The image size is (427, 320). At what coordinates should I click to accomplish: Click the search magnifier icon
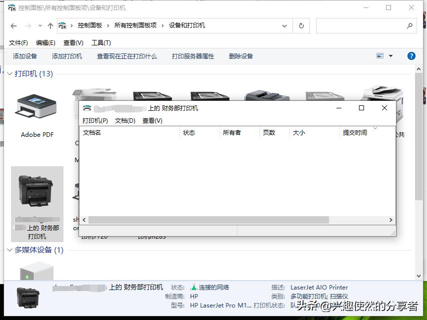pyautogui.click(x=409, y=25)
